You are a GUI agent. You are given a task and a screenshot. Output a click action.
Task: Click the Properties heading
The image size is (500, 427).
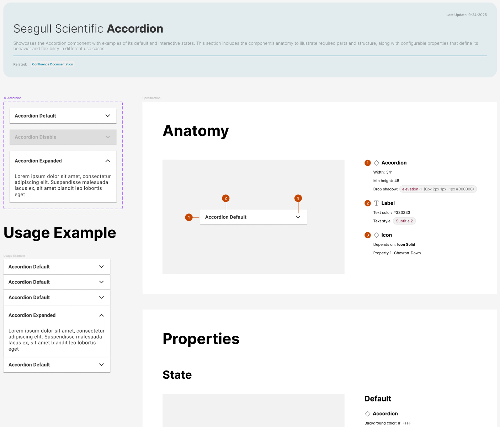201,339
